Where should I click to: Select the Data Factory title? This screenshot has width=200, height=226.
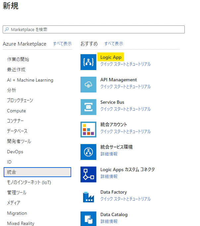tap(114, 192)
